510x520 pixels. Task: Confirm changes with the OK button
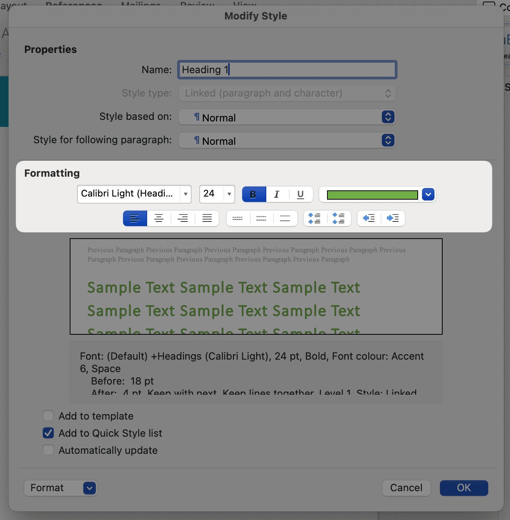pos(464,488)
